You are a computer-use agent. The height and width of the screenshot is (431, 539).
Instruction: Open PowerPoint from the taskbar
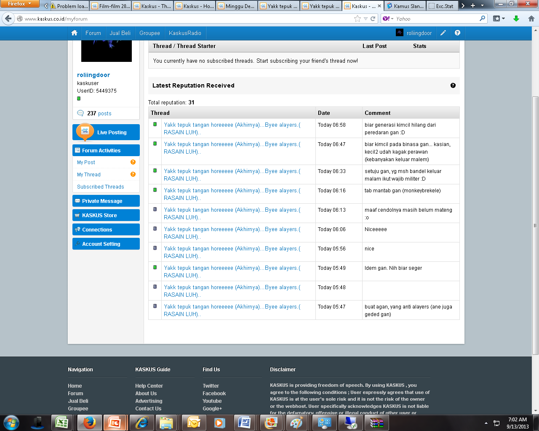pos(115,423)
